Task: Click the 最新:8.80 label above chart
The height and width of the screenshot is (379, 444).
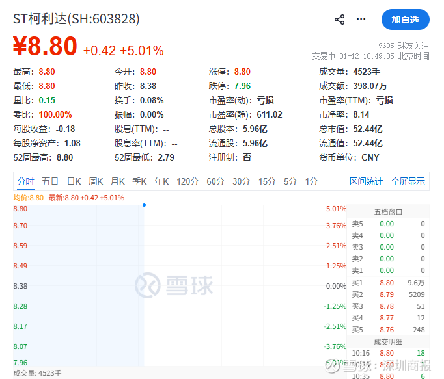Action: [x=87, y=198]
